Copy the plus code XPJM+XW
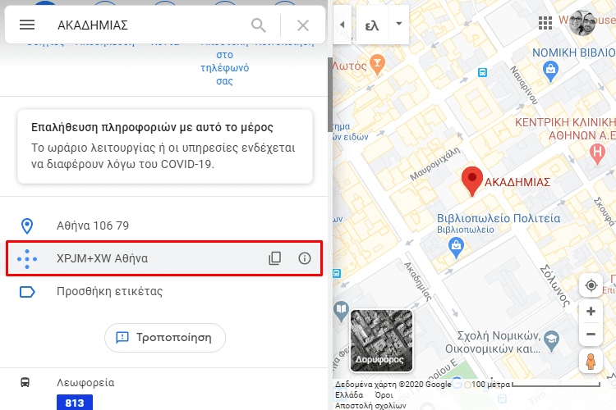The image size is (616, 410). (x=274, y=258)
